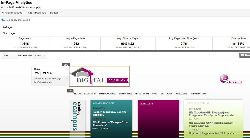Click the ΑΝΑΚΟΙΝΩΣΕΙΣ panel heading
This screenshot has width=250, height=138.
(x=104, y=103)
